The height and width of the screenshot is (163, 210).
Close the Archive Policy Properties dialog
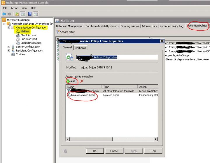(x=162, y=41)
